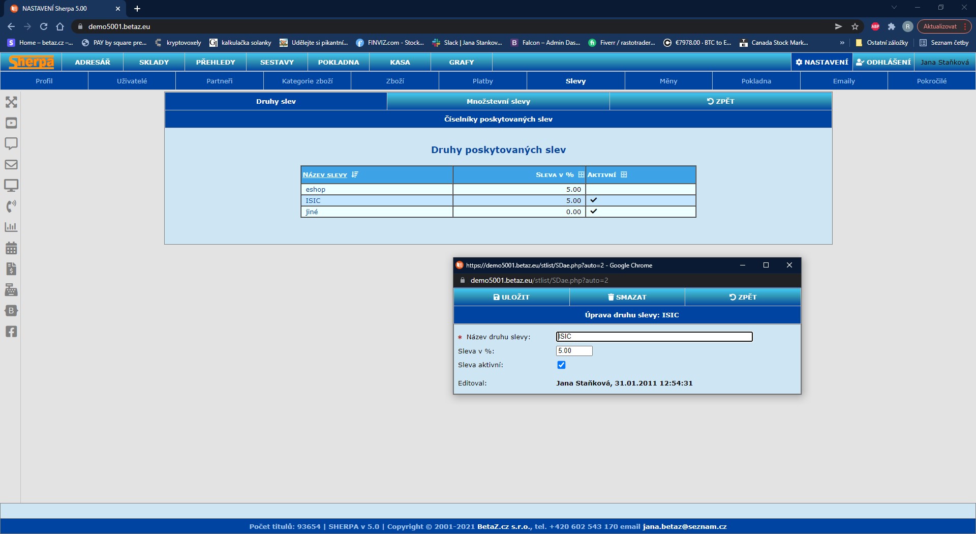Click the fullscreen expand arrows sidebar icon
The height and width of the screenshot is (534, 976).
(x=11, y=102)
